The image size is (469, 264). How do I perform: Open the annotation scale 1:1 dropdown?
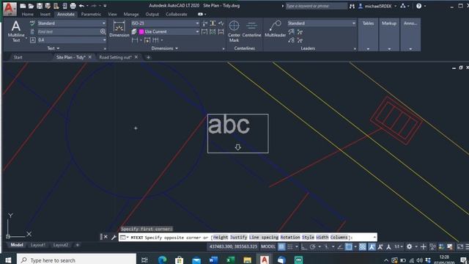coord(399,246)
